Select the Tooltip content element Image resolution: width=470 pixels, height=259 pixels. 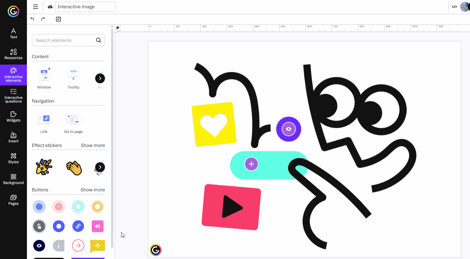click(x=73, y=78)
